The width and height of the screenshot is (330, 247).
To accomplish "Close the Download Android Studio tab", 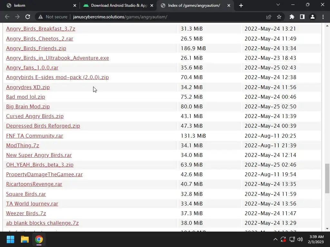I will coord(152,5).
